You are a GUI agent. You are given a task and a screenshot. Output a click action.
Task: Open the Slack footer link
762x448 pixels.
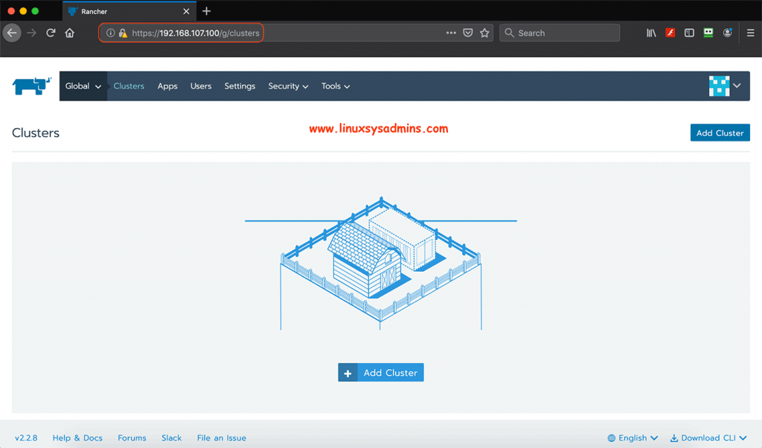(x=172, y=438)
